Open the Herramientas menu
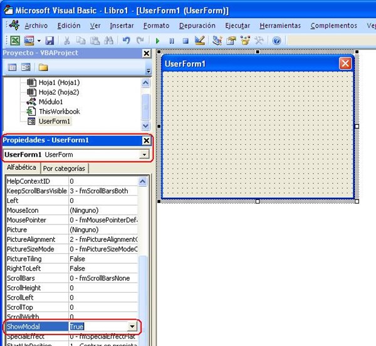This screenshot has width=376, height=346. 280,26
